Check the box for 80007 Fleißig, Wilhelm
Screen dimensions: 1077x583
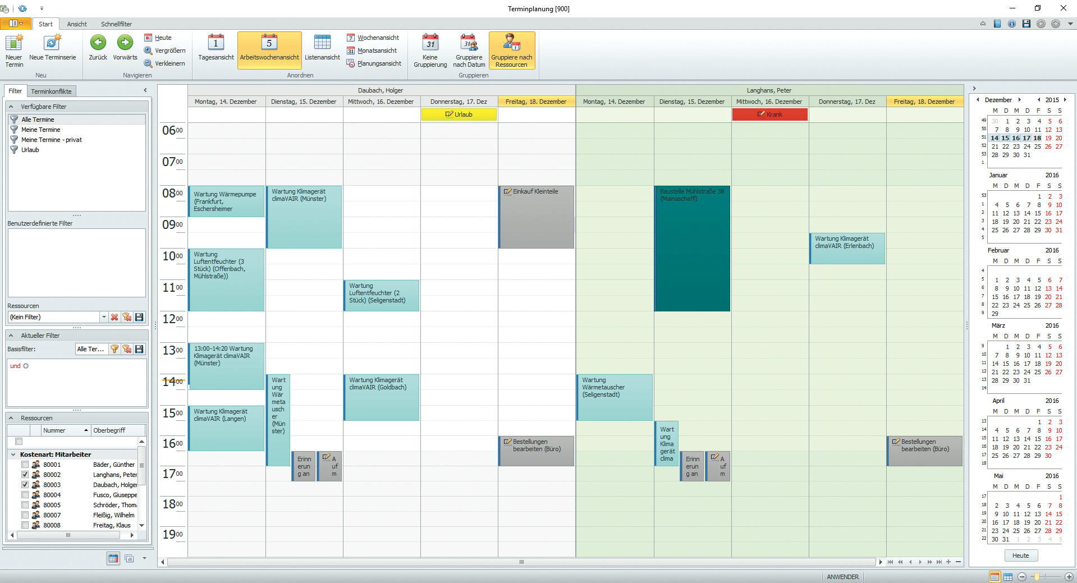pos(25,515)
